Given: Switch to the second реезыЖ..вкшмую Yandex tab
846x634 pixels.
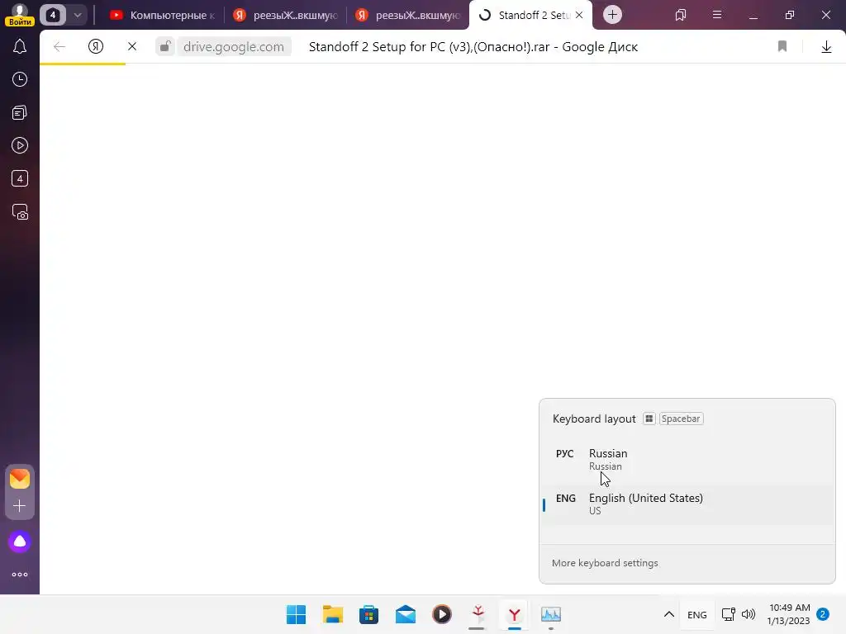Looking at the screenshot, I should coord(407,15).
